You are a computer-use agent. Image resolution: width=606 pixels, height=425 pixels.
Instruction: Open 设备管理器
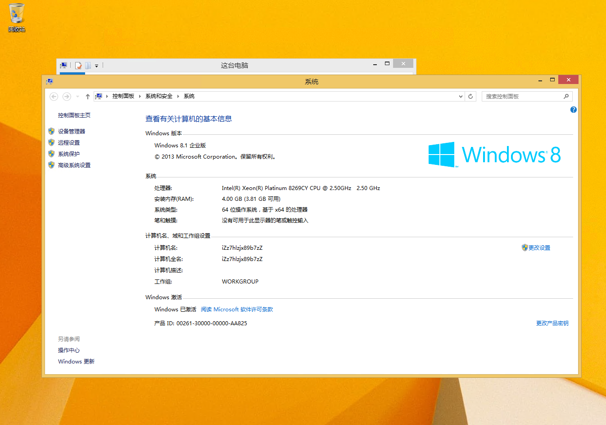(72, 131)
